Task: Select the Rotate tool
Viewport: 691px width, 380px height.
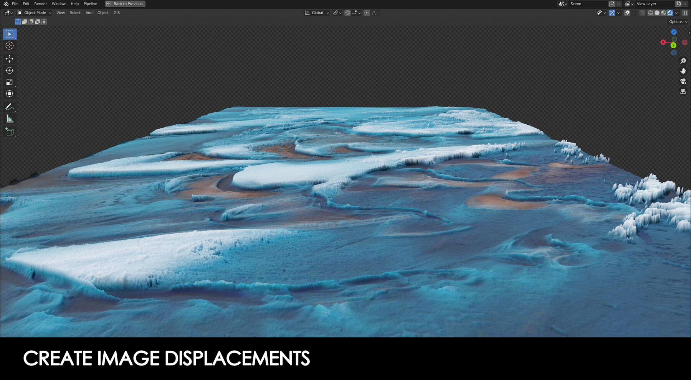Action: [9, 71]
